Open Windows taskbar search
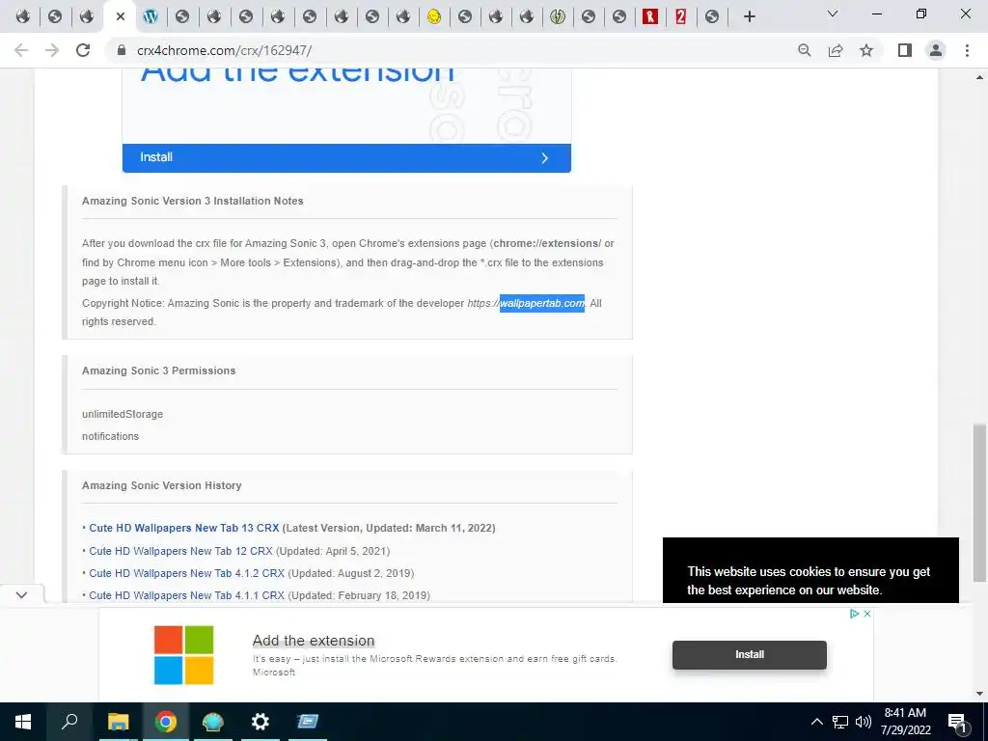 click(x=69, y=722)
